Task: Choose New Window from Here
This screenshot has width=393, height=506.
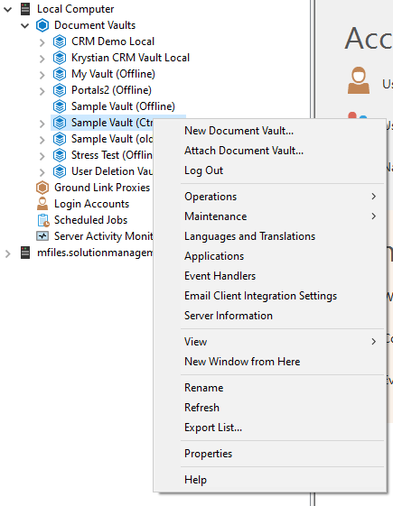Action: pos(269,362)
